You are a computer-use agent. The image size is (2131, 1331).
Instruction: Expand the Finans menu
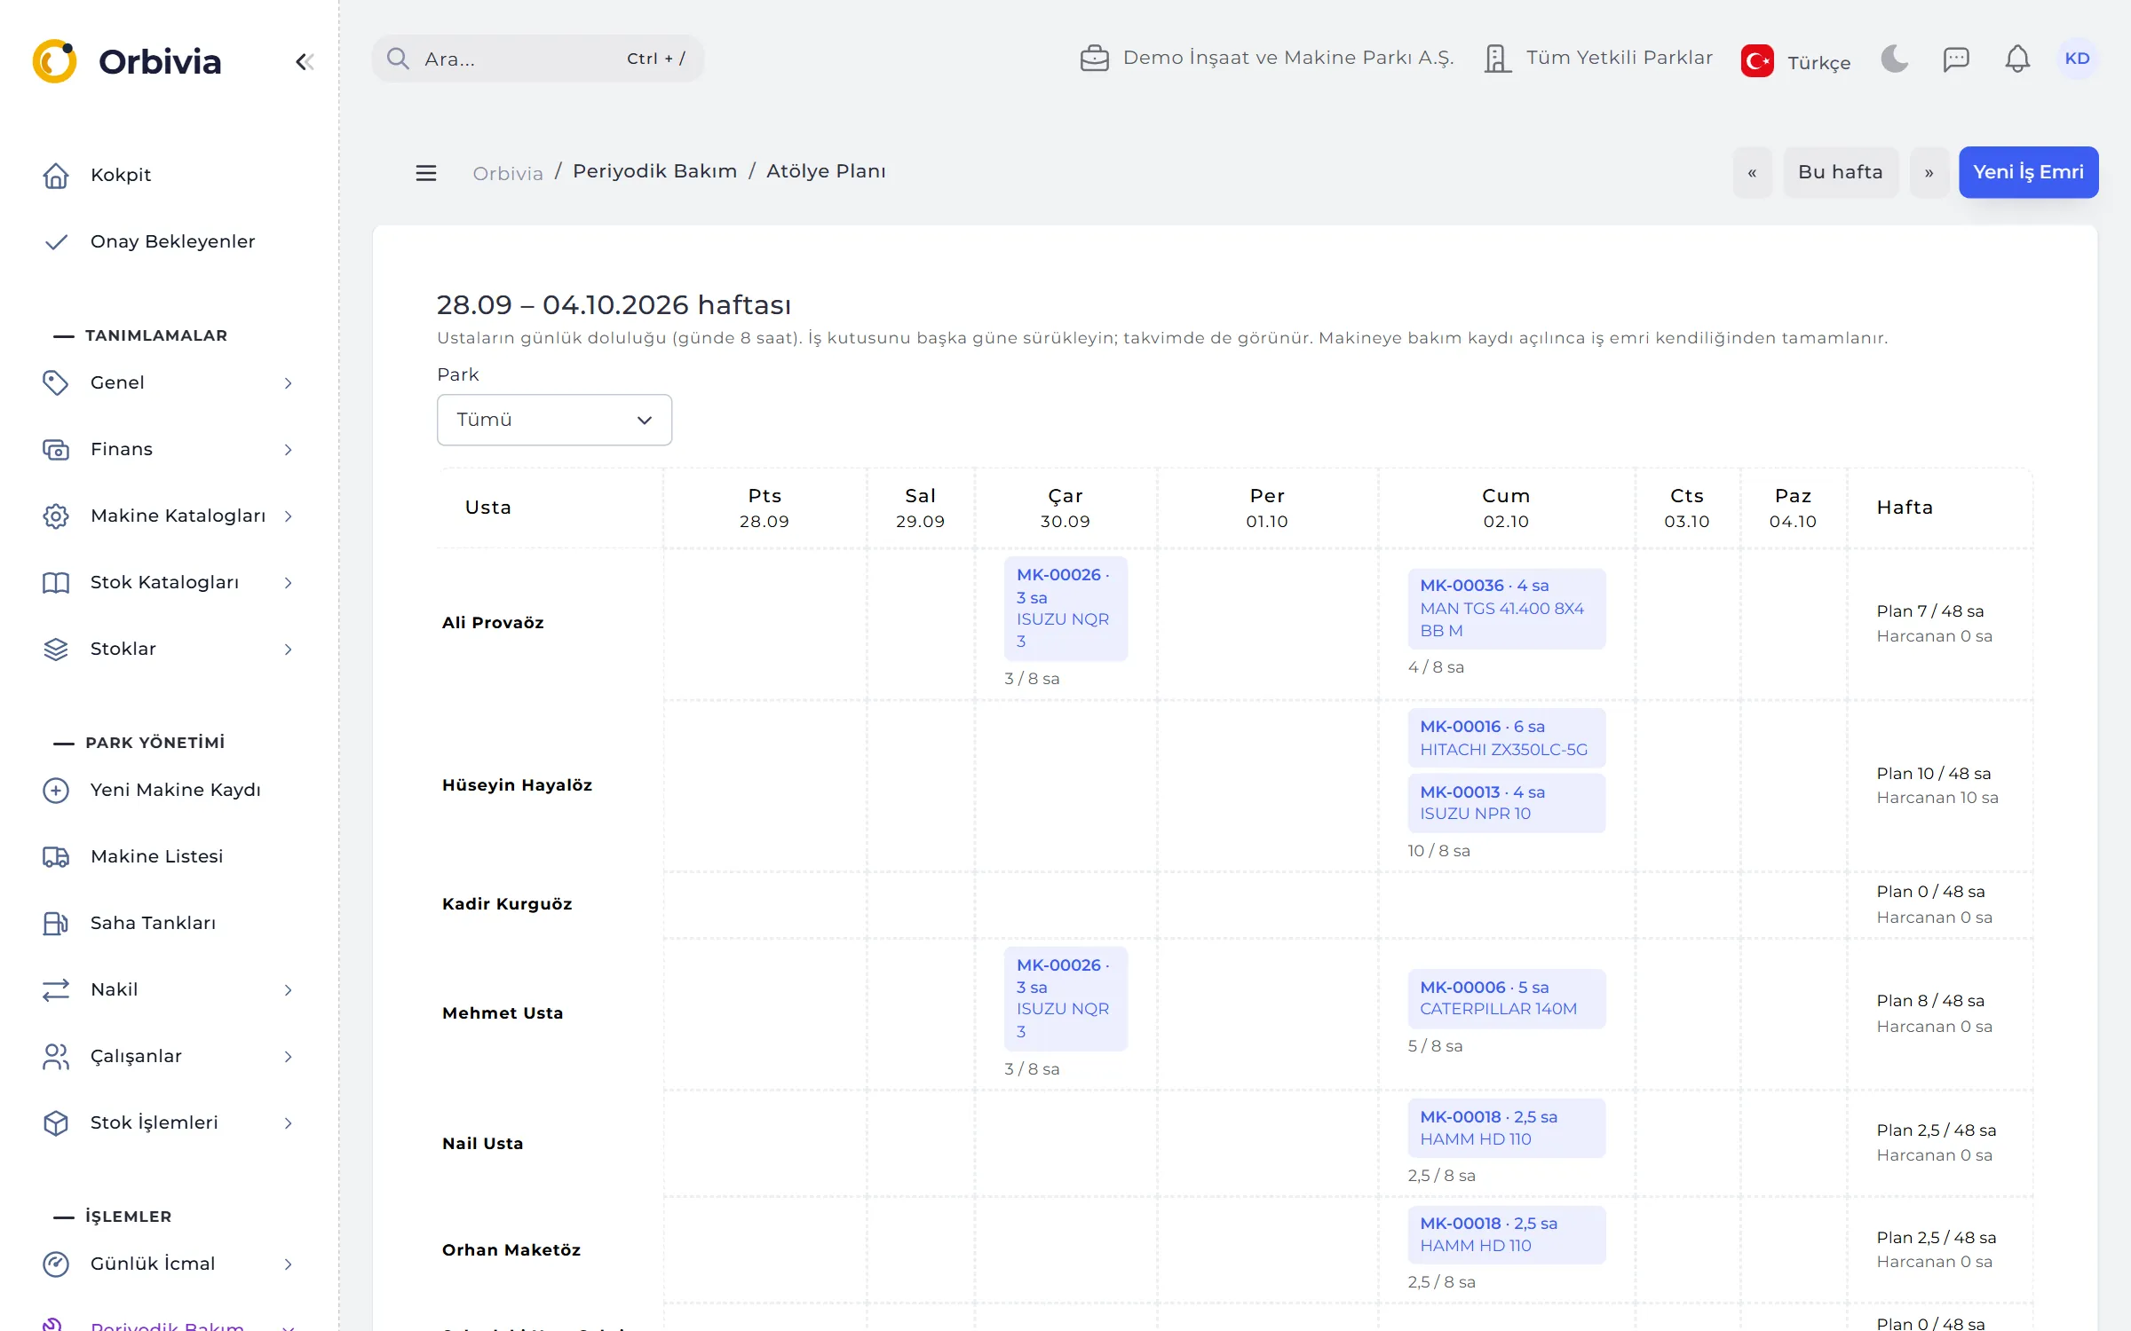pyautogui.click(x=169, y=449)
